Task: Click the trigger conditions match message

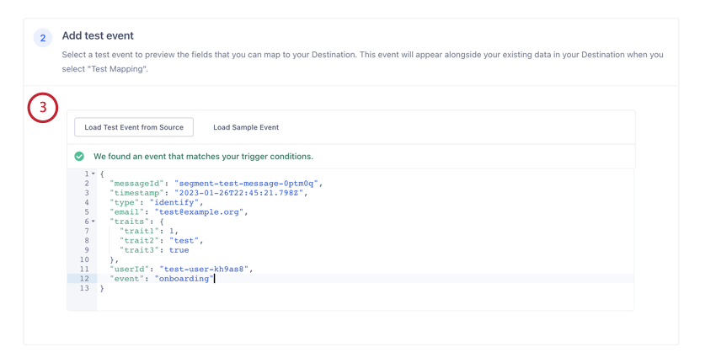Action: (x=203, y=157)
